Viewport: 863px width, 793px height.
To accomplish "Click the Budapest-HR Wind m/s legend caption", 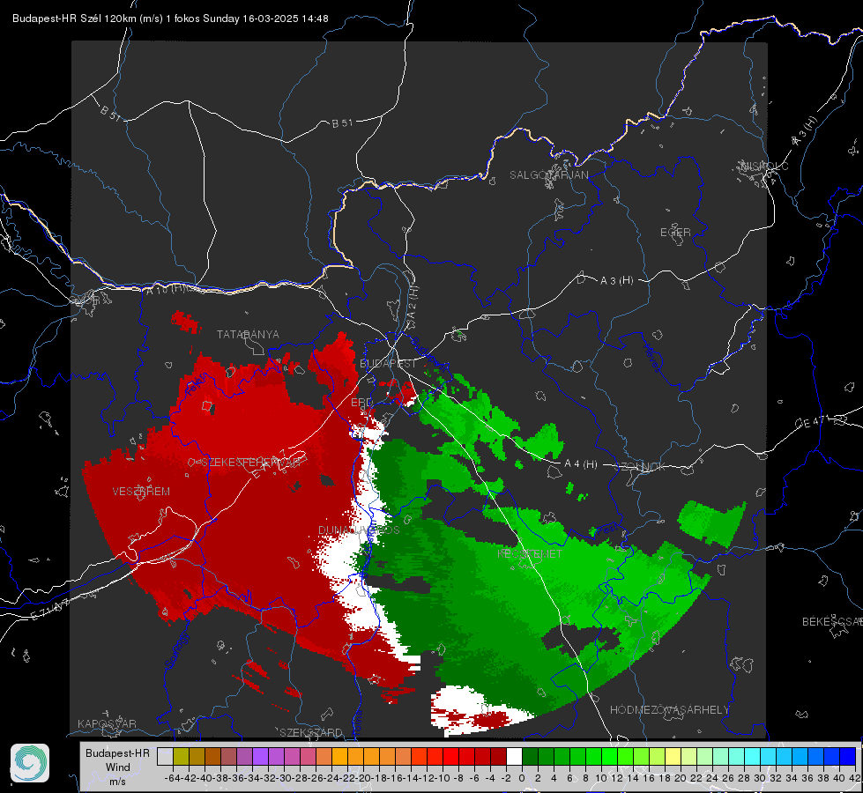I will point(117,767).
